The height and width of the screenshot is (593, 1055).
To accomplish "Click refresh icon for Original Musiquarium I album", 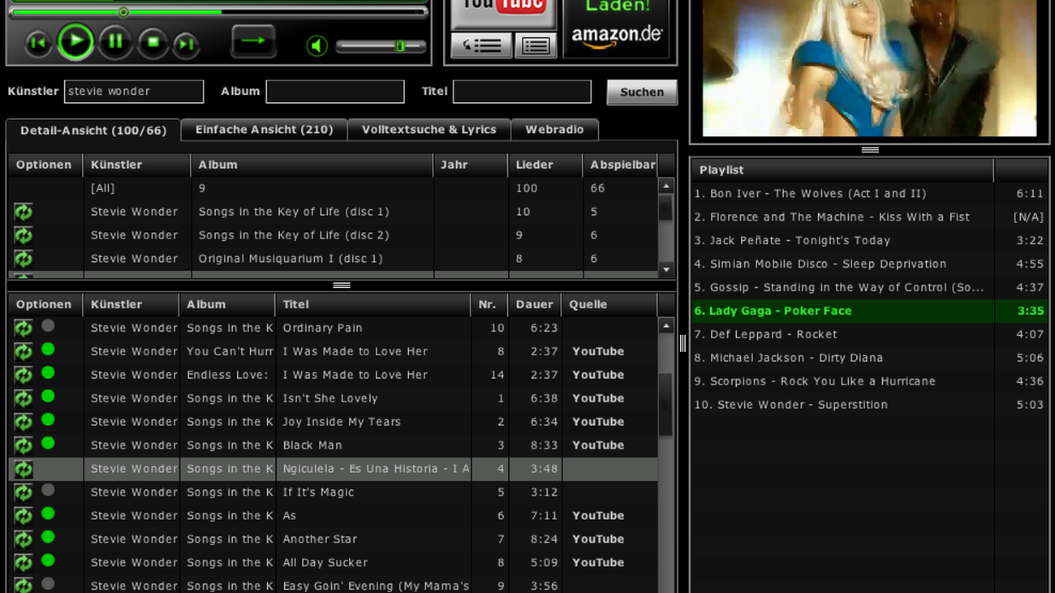I will pyautogui.click(x=23, y=259).
